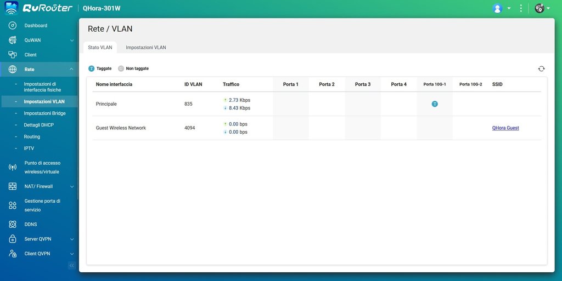The image size is (562, 281).
Task: Click the user account avatar icon
Action: pos(497,8)
